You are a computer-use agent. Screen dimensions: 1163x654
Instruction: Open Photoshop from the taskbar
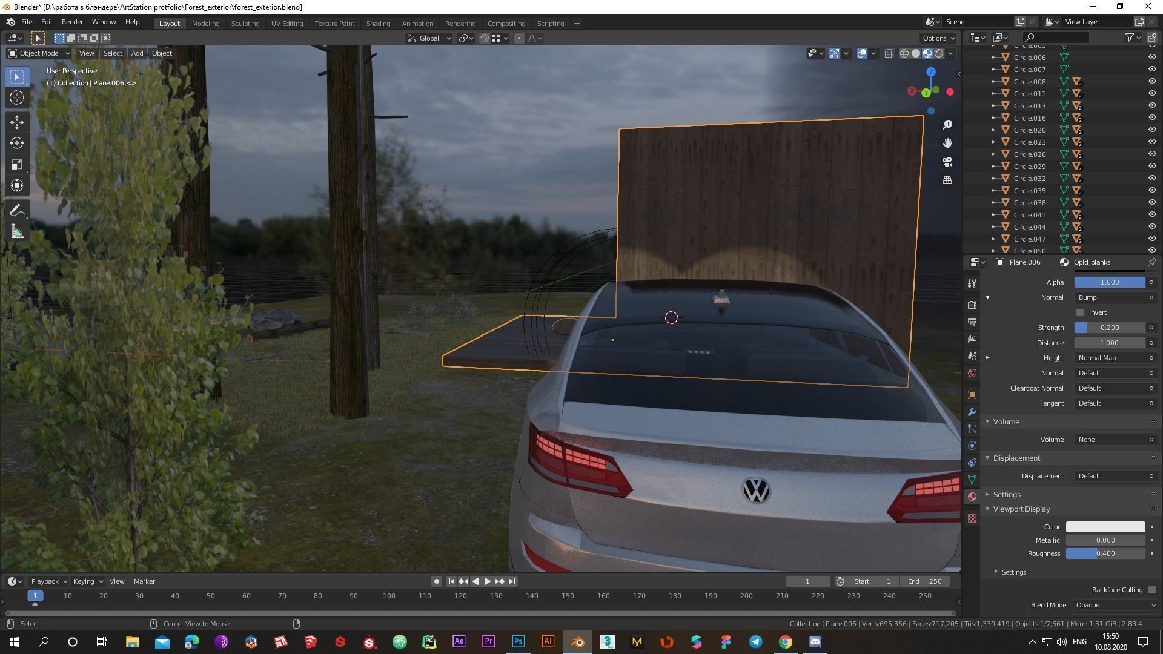click(x=518, y=642)
